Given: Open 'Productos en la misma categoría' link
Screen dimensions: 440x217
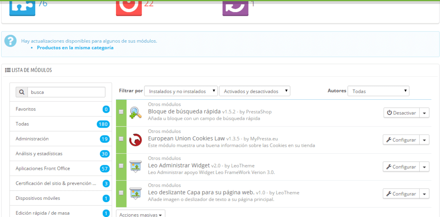Looking at the screenshot, I should tap(75, 47).
